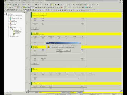This screenshot has height=95, width=127.
Task: Click the ladder editor vertical scrollbar
Action: (122, 23)
